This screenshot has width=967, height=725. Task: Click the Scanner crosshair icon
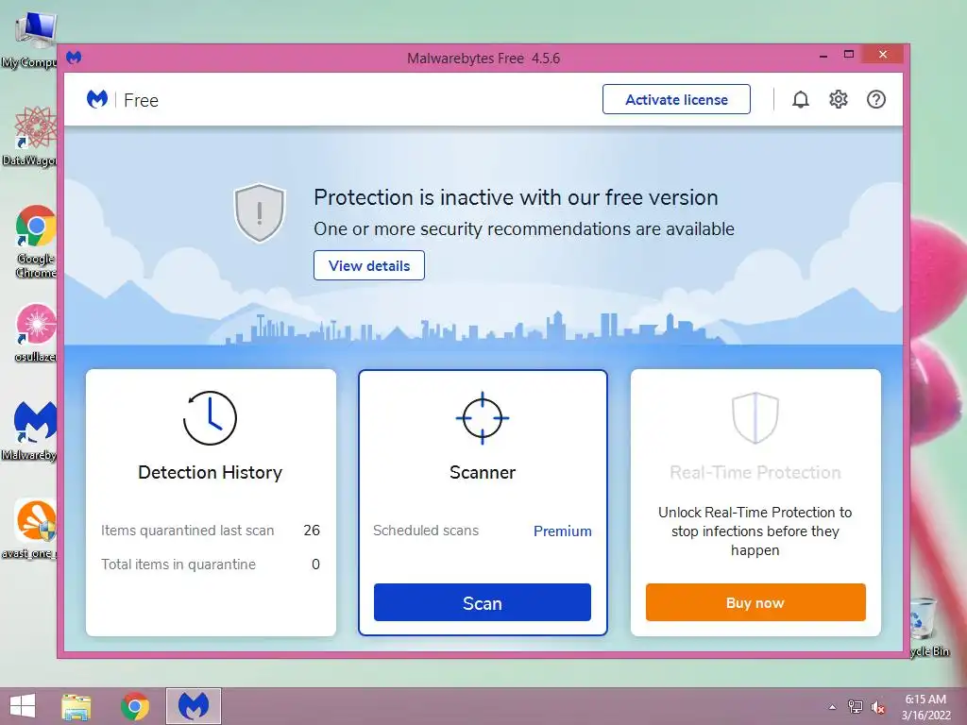[x=483, y=418]
